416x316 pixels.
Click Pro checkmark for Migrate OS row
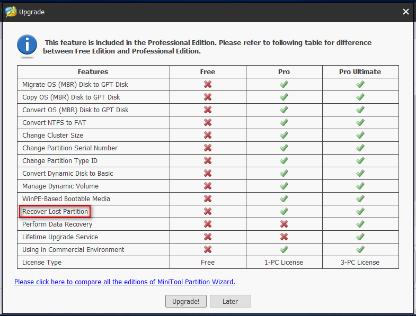click(284, 84)
